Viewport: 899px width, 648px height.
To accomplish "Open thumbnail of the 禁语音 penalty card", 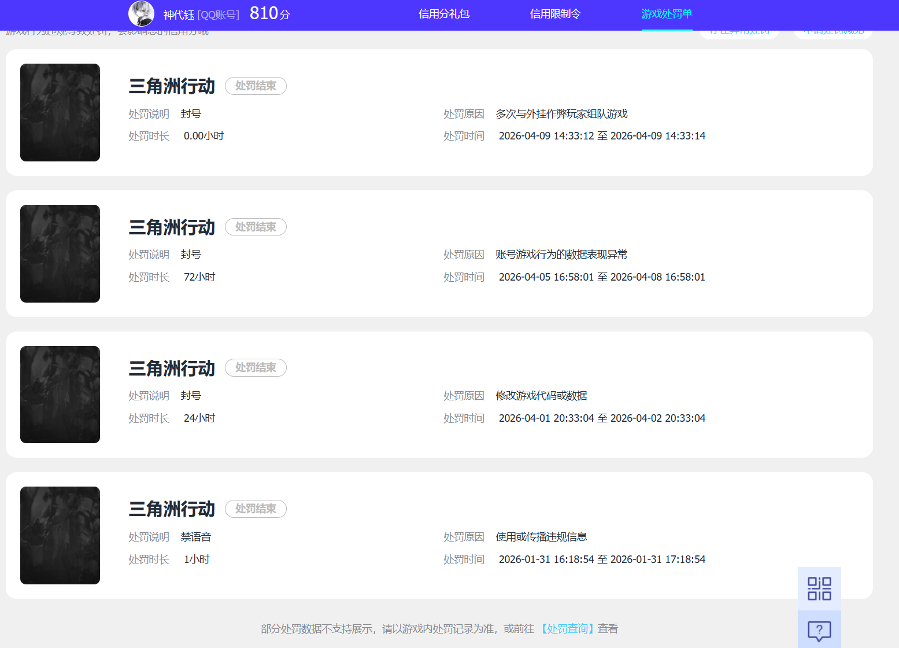I will pos(60,535).
